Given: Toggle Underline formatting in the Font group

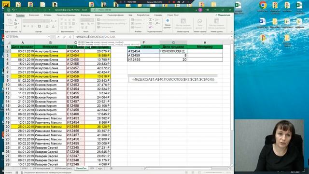Looking at the screenshot, I should [x=32, y=26].
